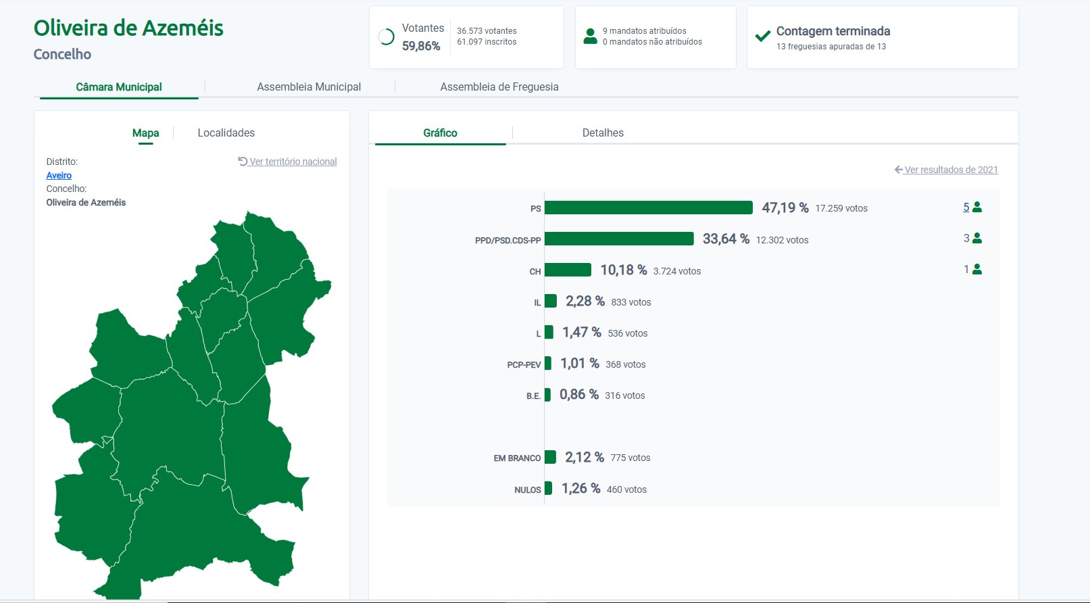Image resolution: width=1090 pixels, height=603 pixels.
Task: Switch to the Detalhes results view
Action: pos(603,133)
